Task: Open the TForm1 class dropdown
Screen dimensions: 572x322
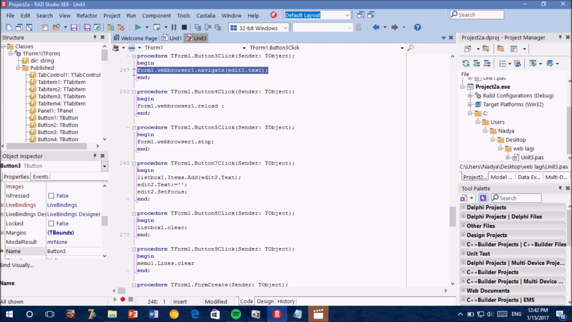Action: [244, 48]
